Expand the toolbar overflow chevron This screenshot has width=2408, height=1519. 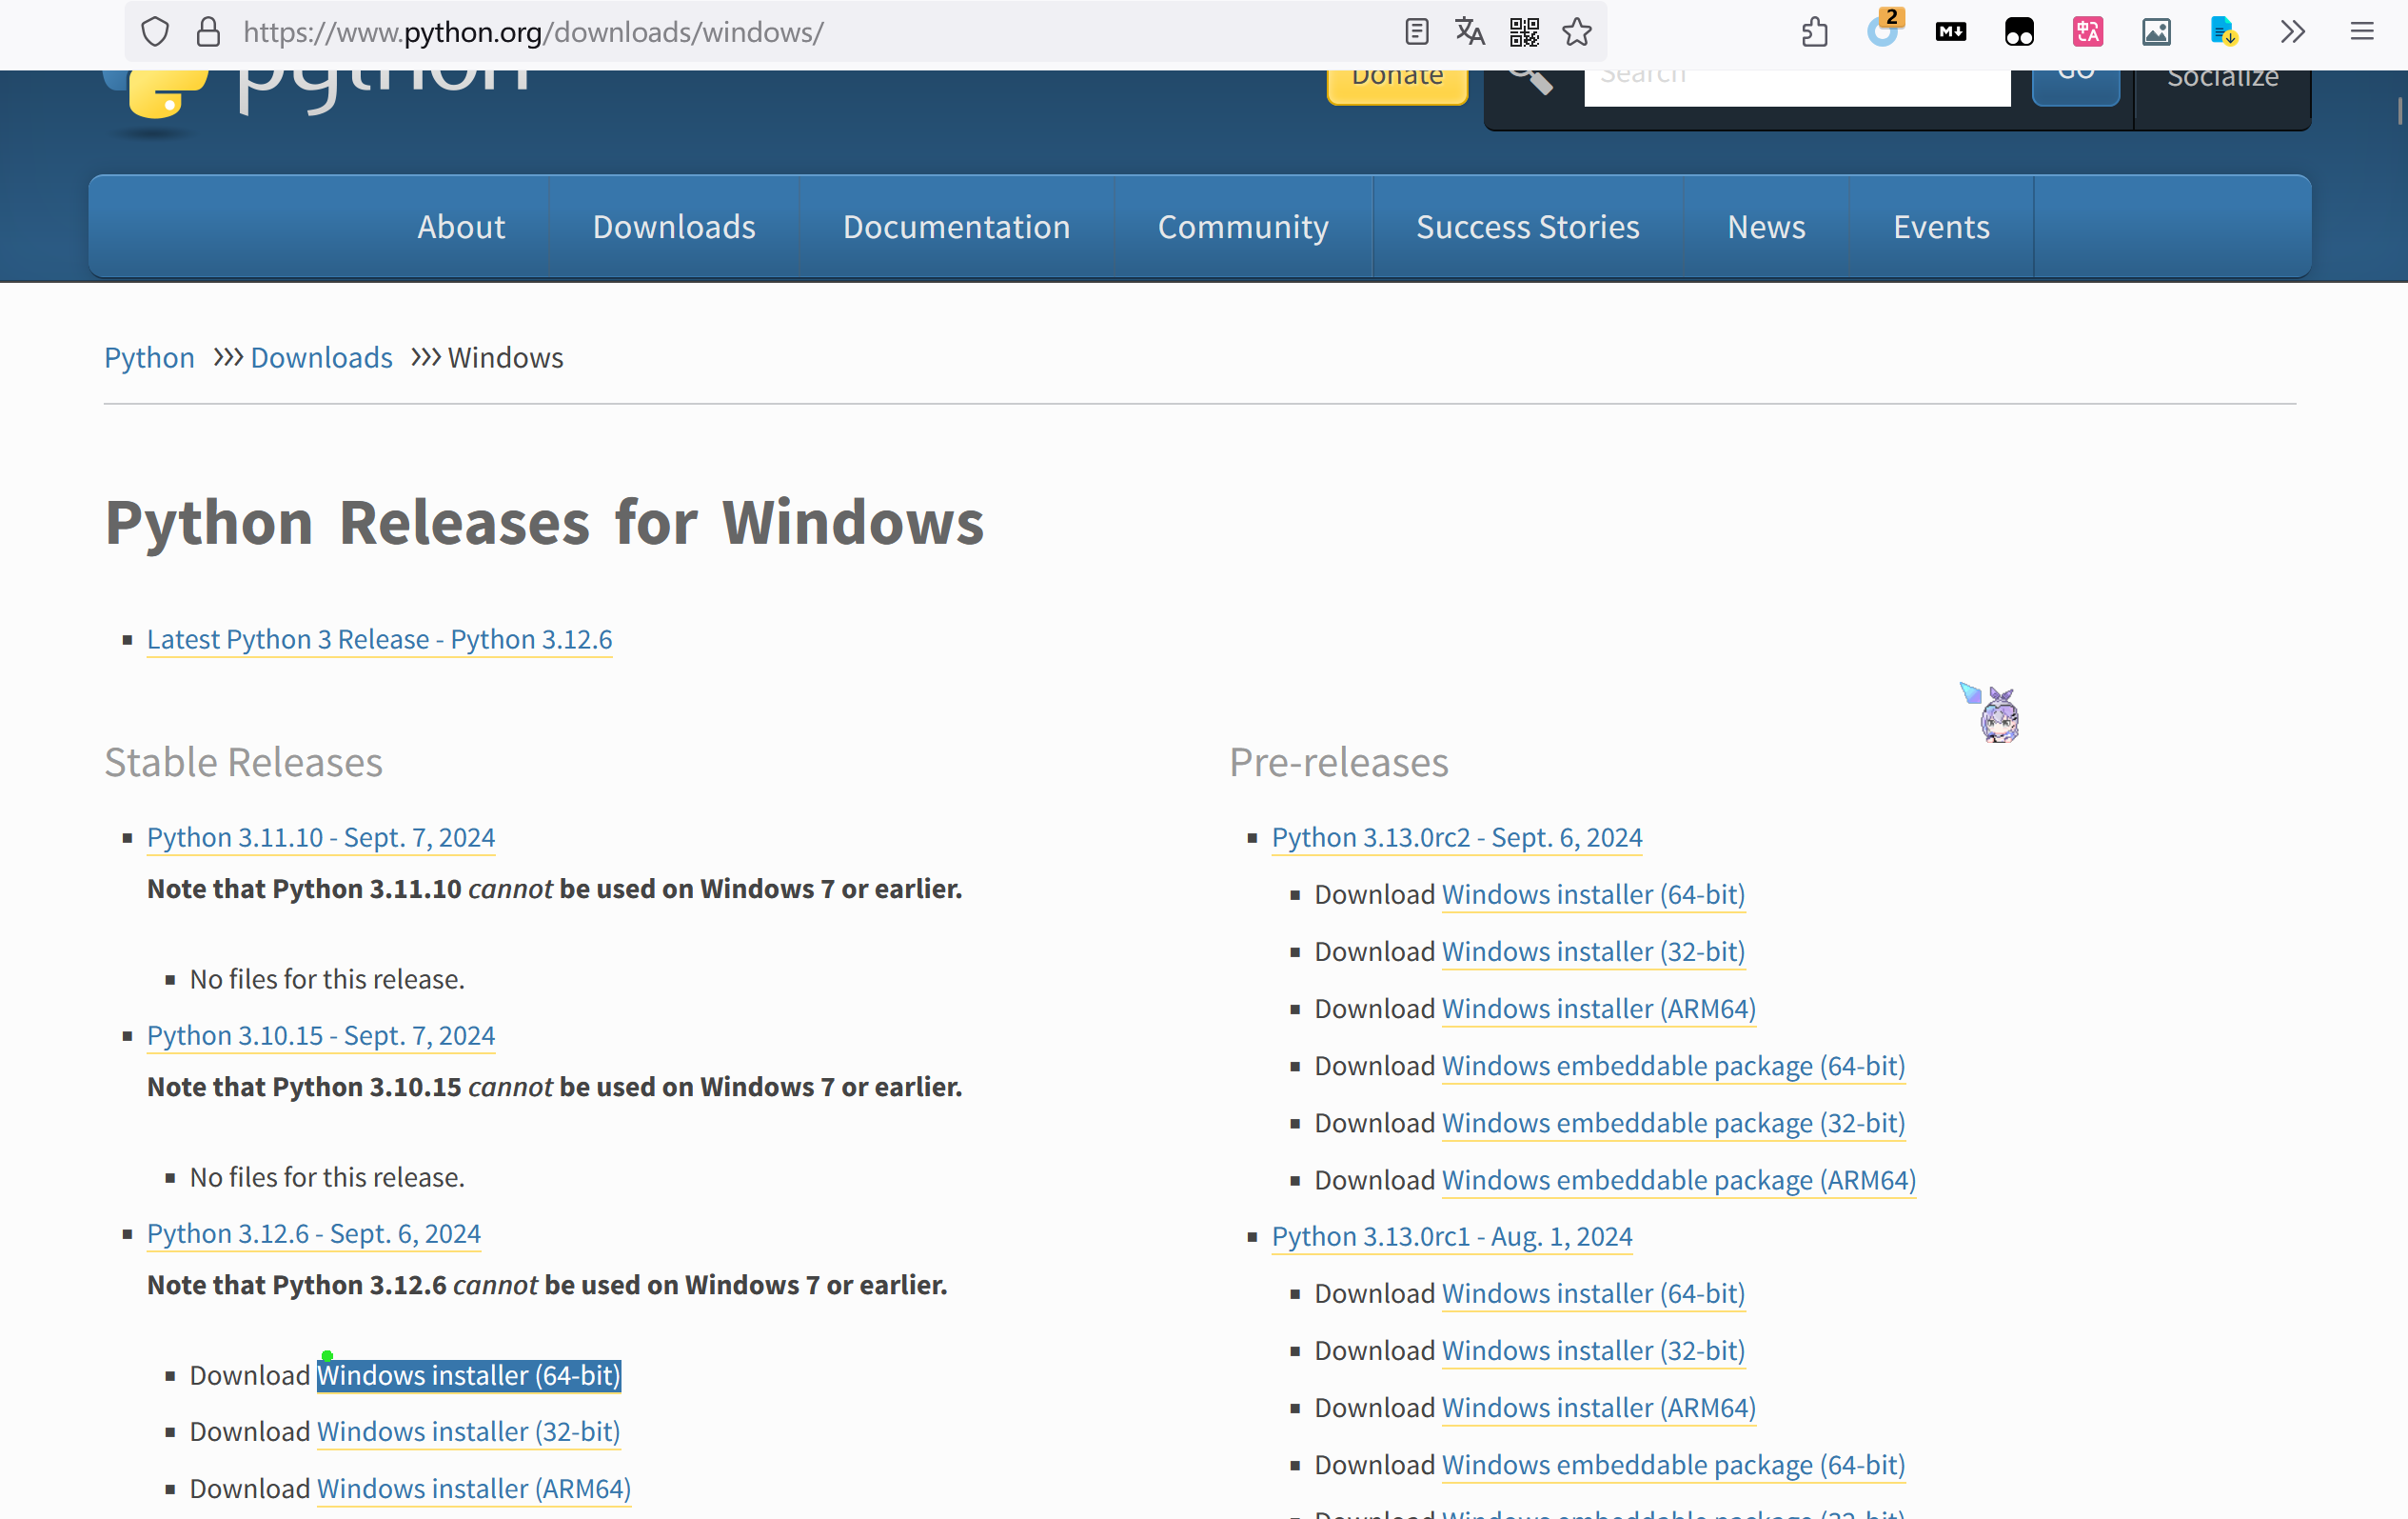point(2293,31)
